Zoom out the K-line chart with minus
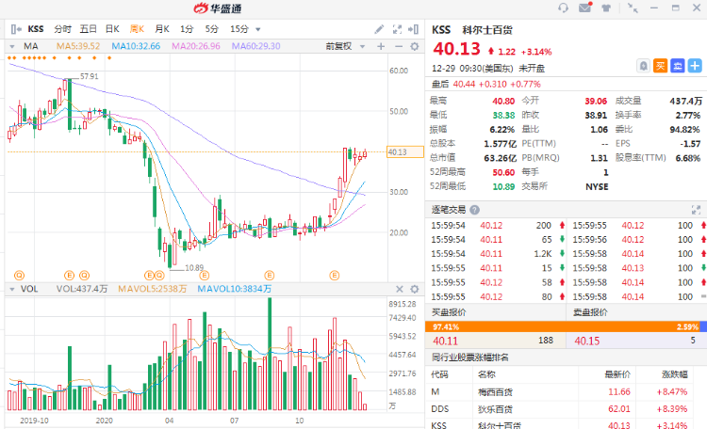 (x=398, y=46)
